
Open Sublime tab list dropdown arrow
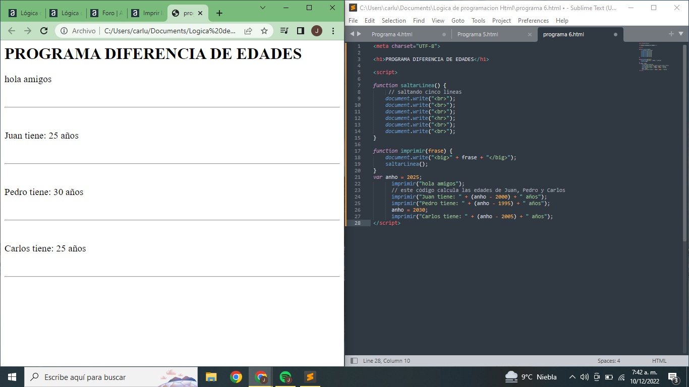(681, 34)
